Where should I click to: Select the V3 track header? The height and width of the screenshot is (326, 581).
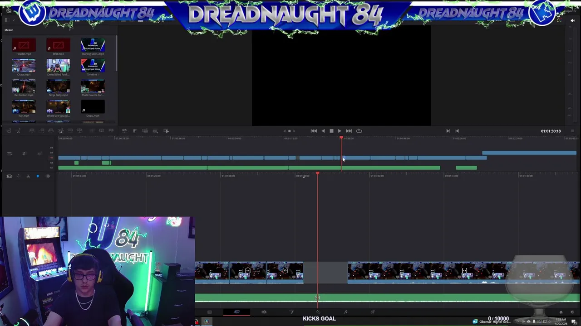click(x=51, y=148)
